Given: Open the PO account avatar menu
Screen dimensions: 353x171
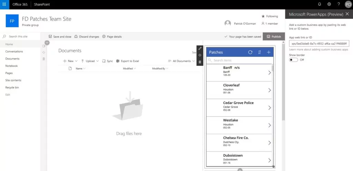Looking at the screenshot, I should (348, 4).
